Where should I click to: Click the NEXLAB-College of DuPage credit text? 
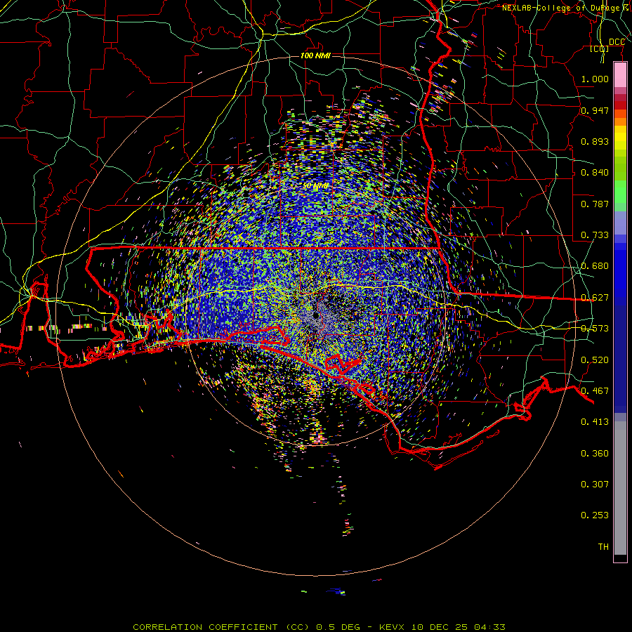click(x=567, y=8)
